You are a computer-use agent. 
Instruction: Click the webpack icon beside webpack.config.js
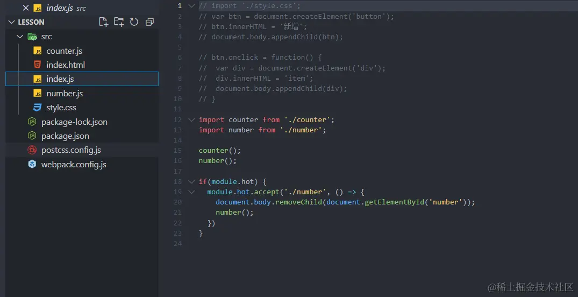[x=32, y=164]
